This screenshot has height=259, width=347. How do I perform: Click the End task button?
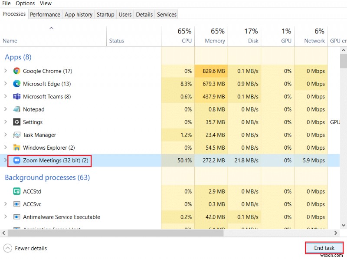[324, 248]
